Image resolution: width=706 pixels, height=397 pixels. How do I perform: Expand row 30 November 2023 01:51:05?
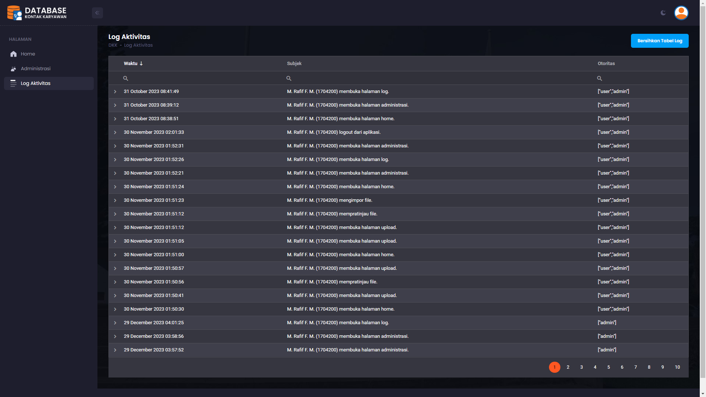tap(115, 241)
